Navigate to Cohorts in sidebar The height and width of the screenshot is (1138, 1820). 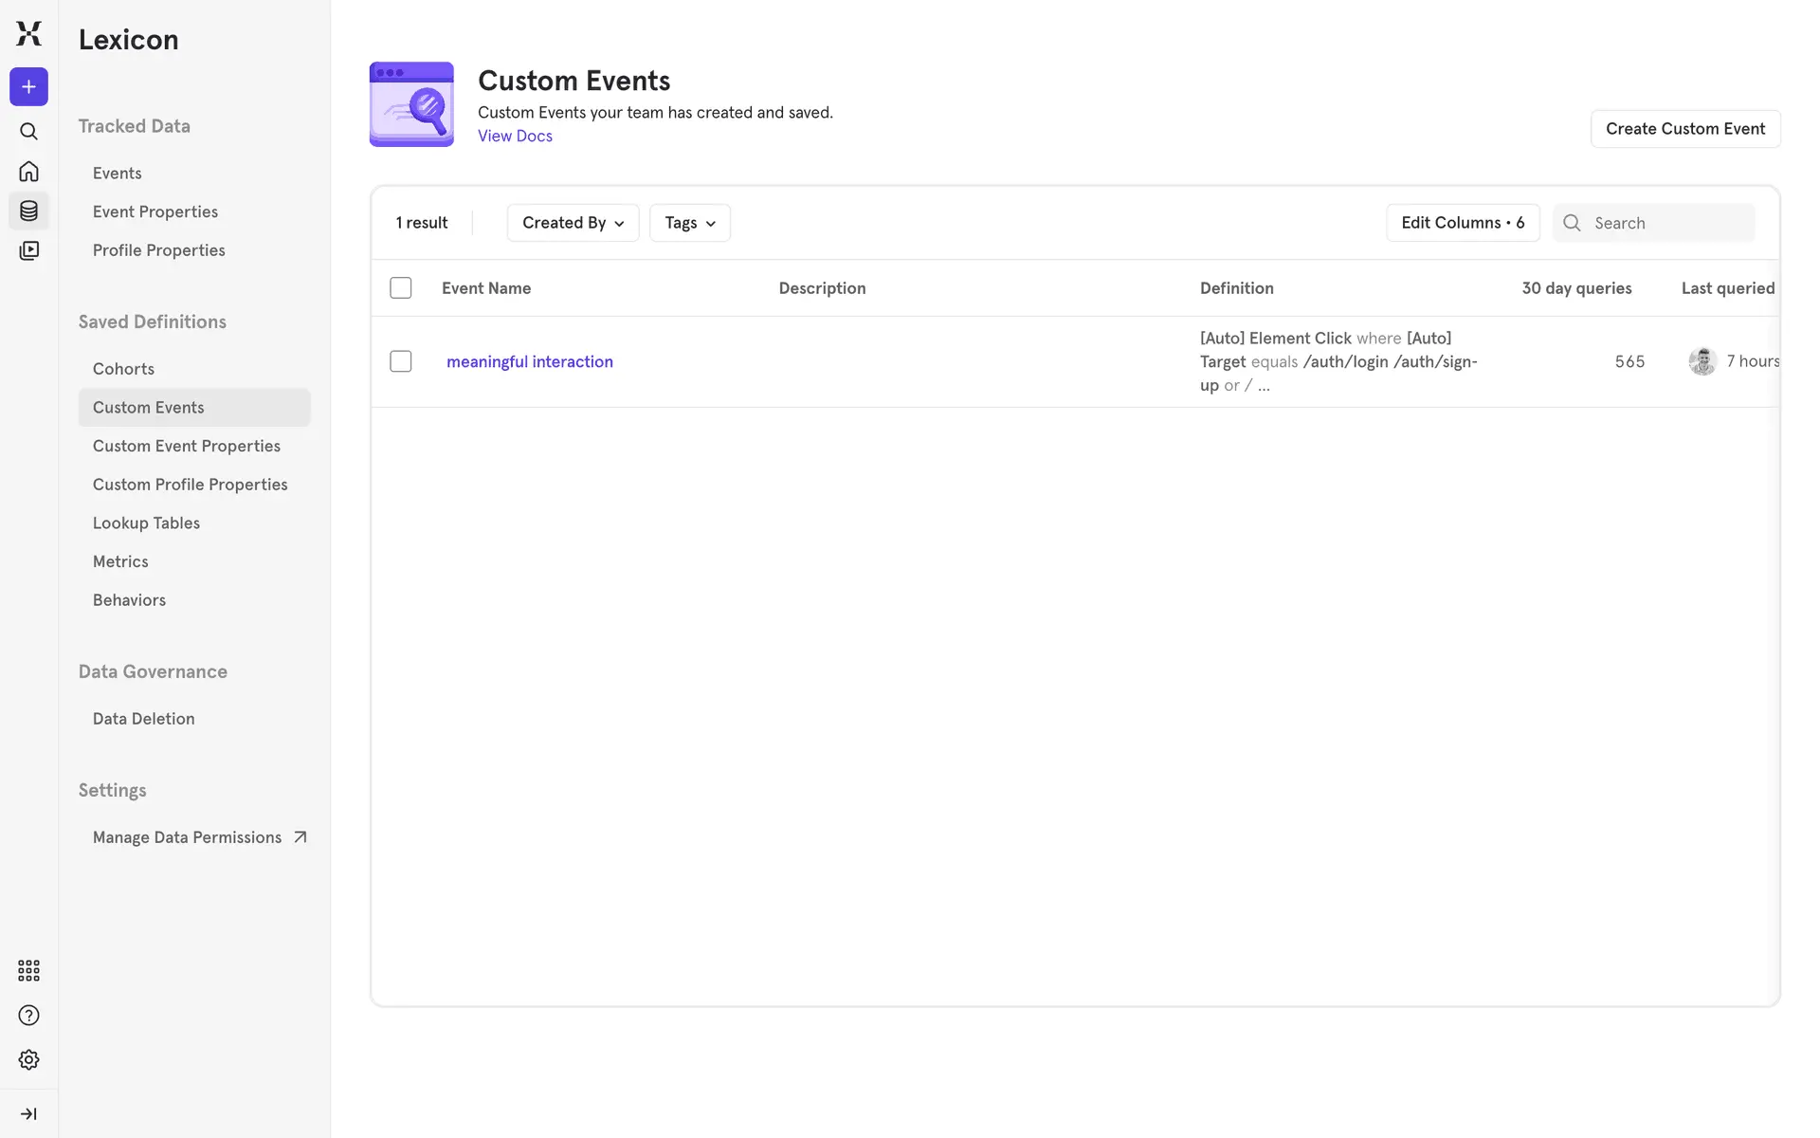(x=123, y=369)
